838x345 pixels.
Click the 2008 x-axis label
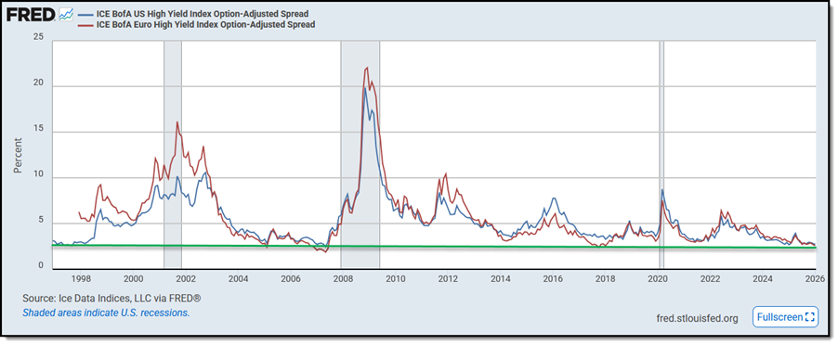pyautogui.click(x=342, y=278)
